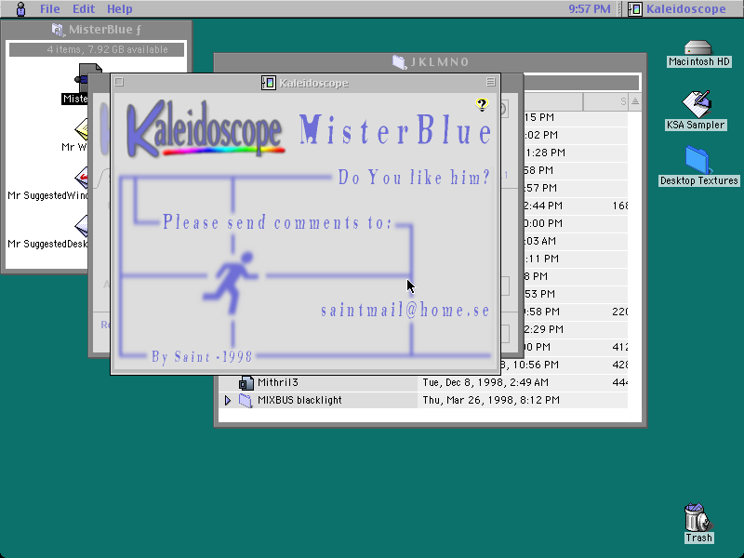Click the saintmail@home.se email address
This screenshot has height=558, width=744.
click(x=405, y=311)
